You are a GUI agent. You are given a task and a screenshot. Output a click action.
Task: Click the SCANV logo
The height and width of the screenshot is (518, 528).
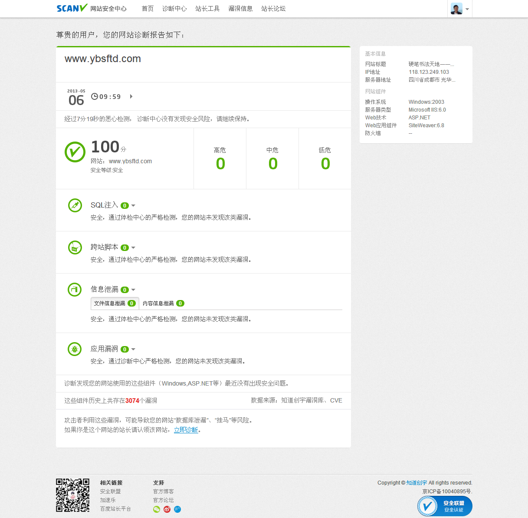[x=72, y=8]
